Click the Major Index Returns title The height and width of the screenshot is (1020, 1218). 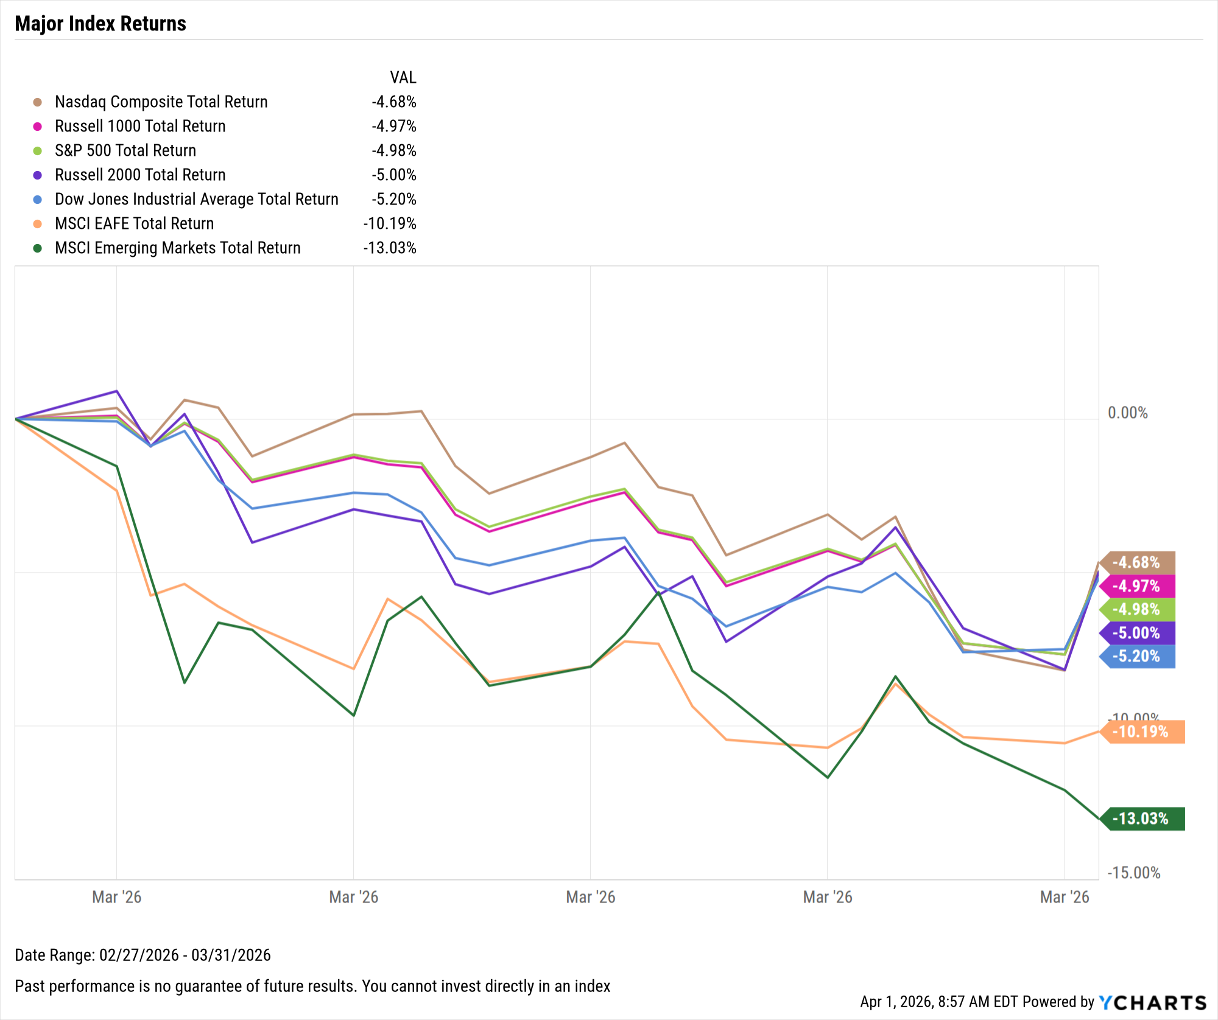pyautogui.click(x=100, y=24)
